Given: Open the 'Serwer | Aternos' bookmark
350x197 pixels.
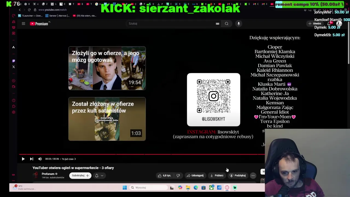Looking at the screenshot, I should tap(57, 16).
